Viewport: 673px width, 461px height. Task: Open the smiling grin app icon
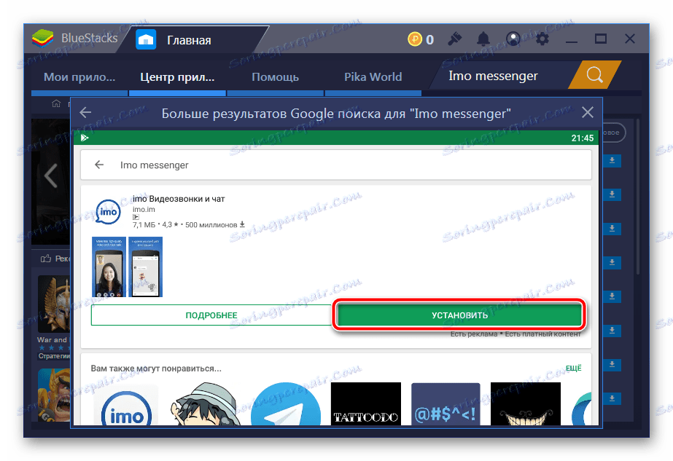coord(526,404)
